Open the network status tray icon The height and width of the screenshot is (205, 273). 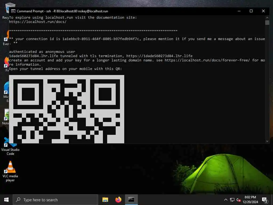coord(232,200)
